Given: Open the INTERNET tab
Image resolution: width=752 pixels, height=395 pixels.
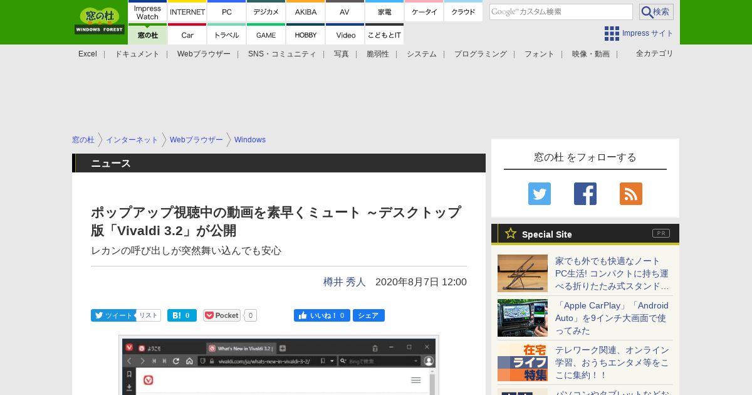Looking at the screenshot, I should 187,12.
